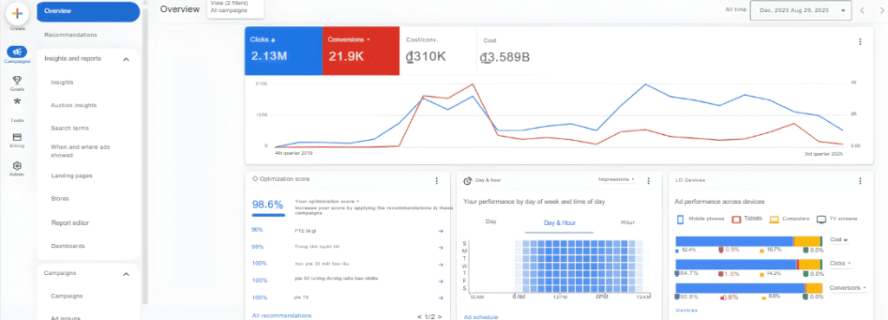The height and width of the screenshot is (320, 888).
Task: Open the Tools icon
Action: (x=17, y=101)
